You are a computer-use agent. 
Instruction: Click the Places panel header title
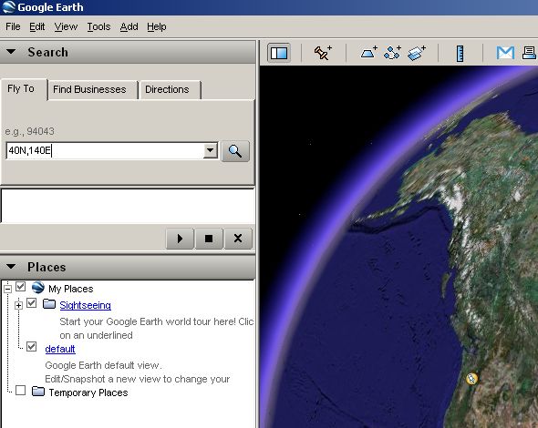47,267
